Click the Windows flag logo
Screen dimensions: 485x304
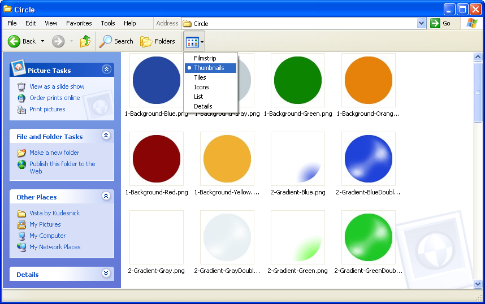click(x=472, y=23)
